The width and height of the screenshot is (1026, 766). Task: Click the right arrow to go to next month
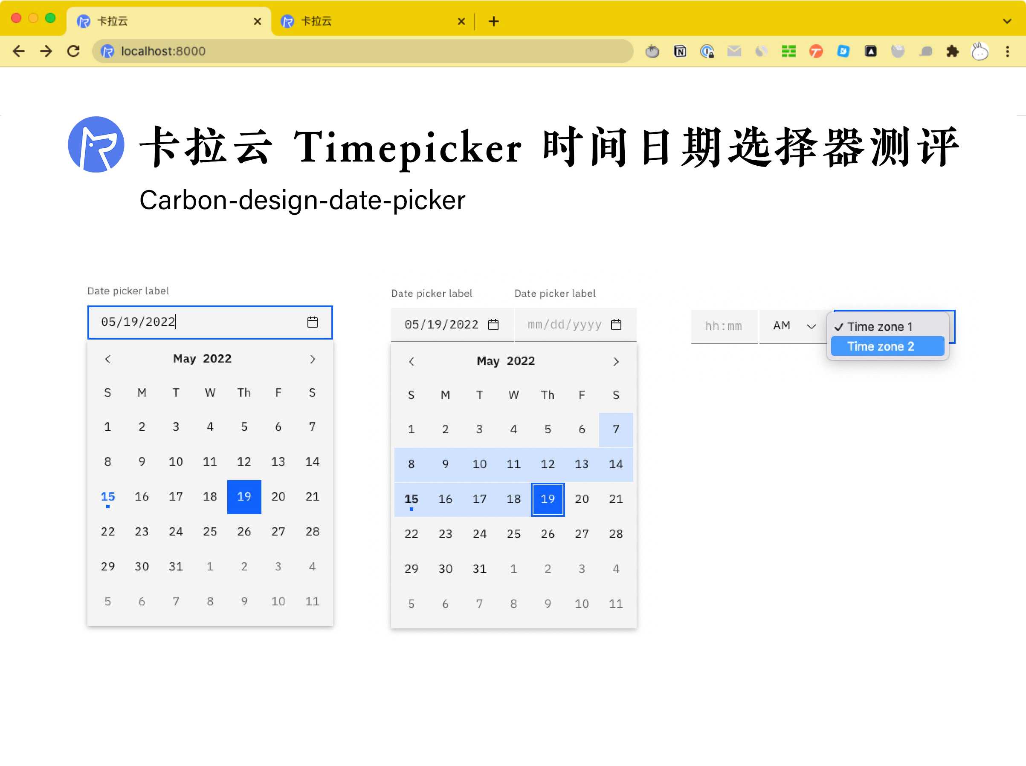312,360
